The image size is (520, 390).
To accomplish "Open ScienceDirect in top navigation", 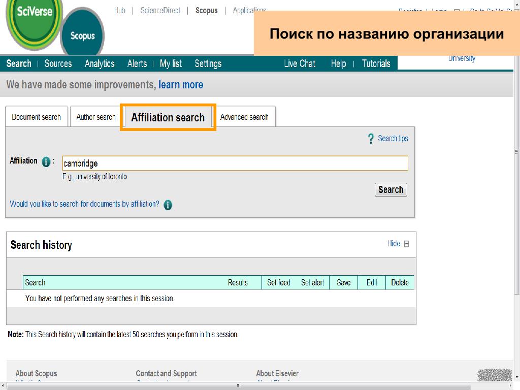I will click(160, 11).
